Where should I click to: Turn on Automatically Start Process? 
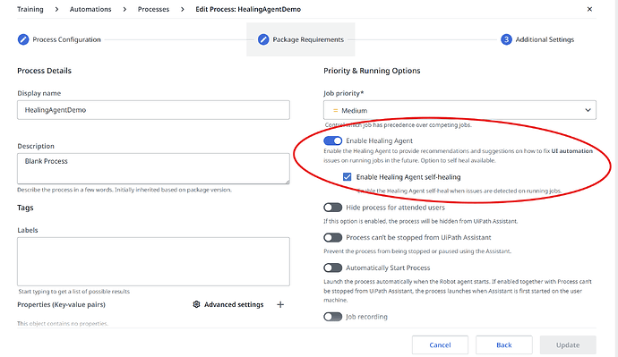pyautogui.click(x=332, y=268)
